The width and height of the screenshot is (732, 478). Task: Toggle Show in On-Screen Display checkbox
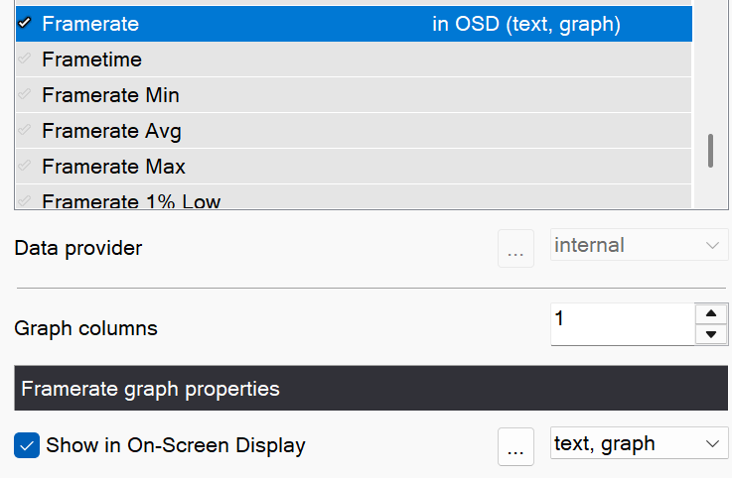27,445
